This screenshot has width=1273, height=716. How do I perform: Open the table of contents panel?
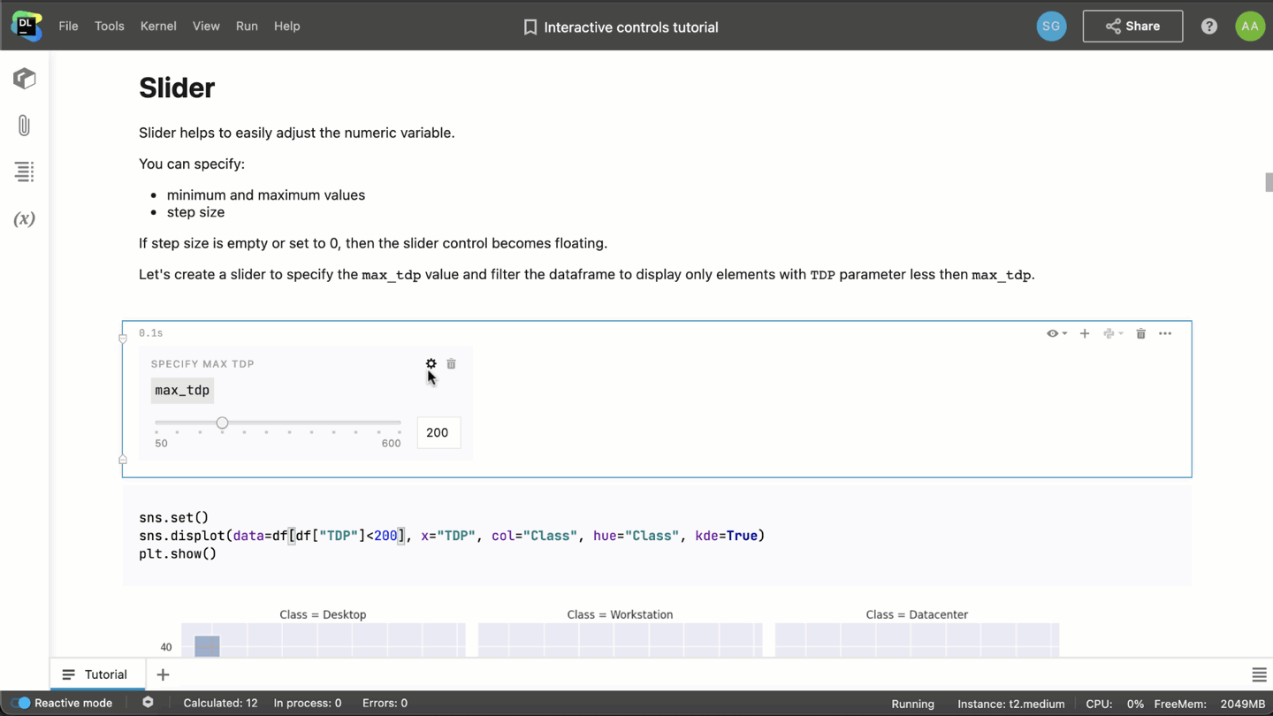24,171
